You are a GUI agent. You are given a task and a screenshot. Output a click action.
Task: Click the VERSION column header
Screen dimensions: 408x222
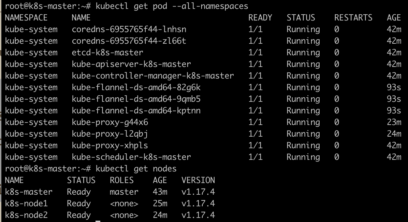tap(198, 180)
